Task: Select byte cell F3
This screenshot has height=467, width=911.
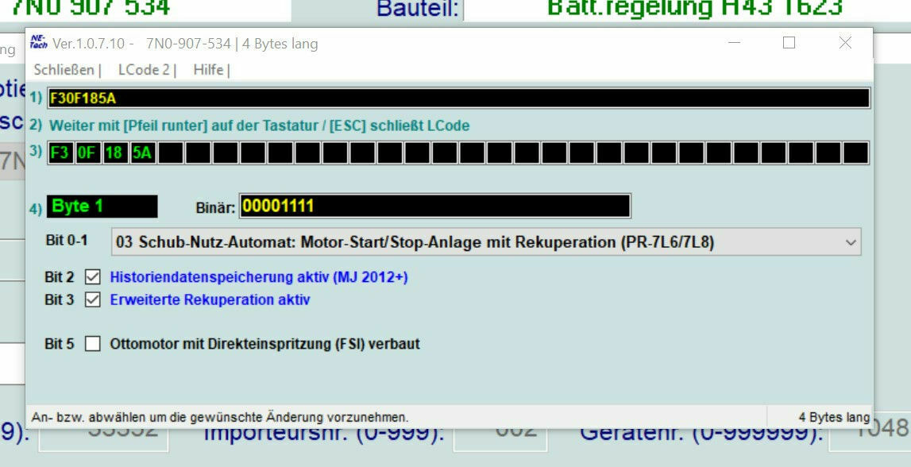Action: pos(60,152)
